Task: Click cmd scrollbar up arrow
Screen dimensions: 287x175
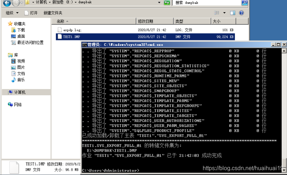Action: click(x=284, y=50)
